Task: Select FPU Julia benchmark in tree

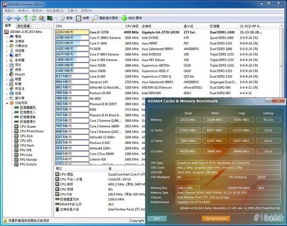Action: [27, 155]
